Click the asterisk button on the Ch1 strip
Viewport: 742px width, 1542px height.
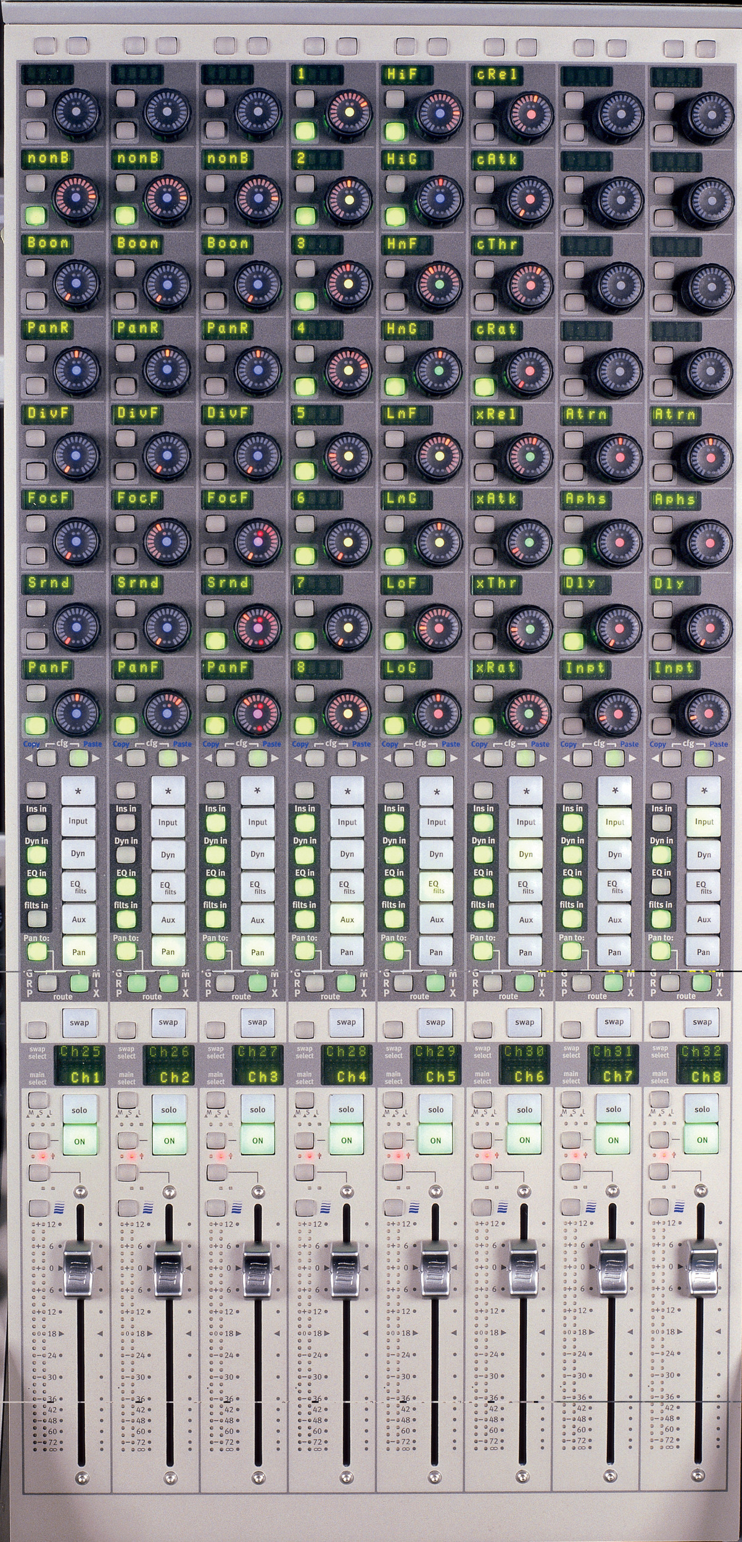(x=78, y=791)
